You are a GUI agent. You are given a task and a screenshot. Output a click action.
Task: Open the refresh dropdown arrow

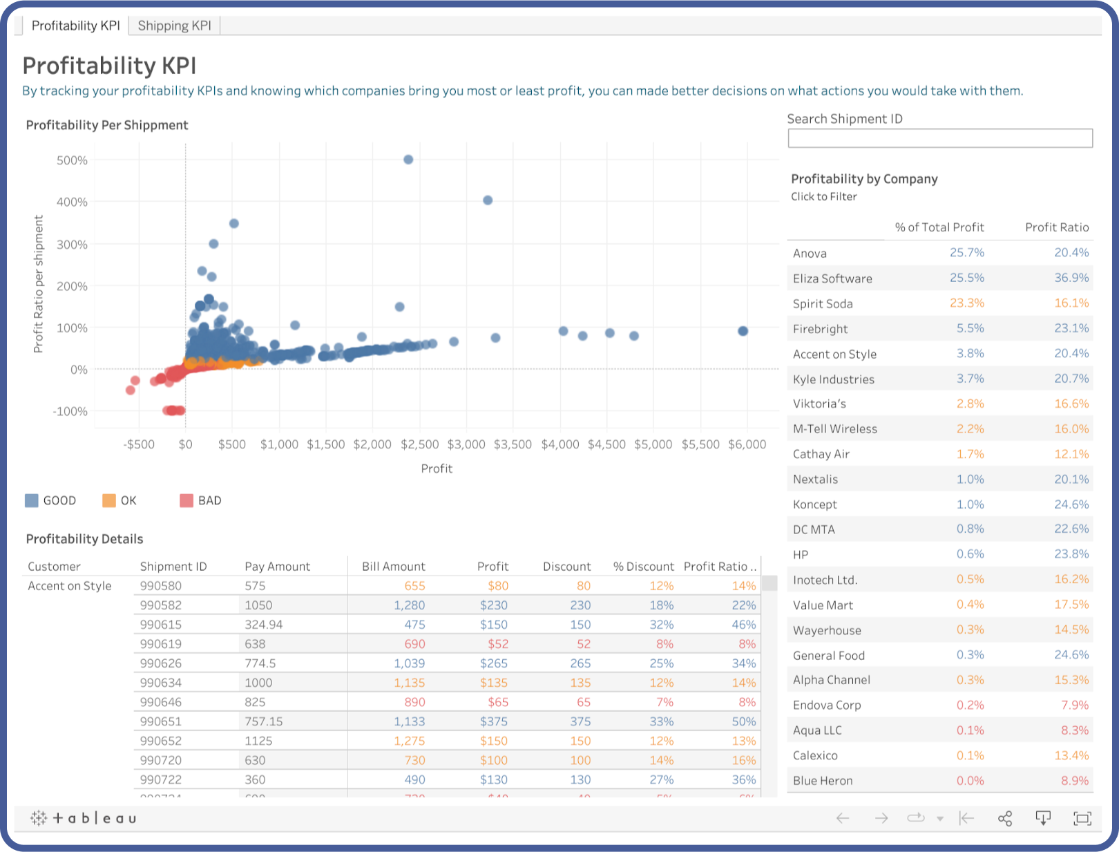point(938,818)
